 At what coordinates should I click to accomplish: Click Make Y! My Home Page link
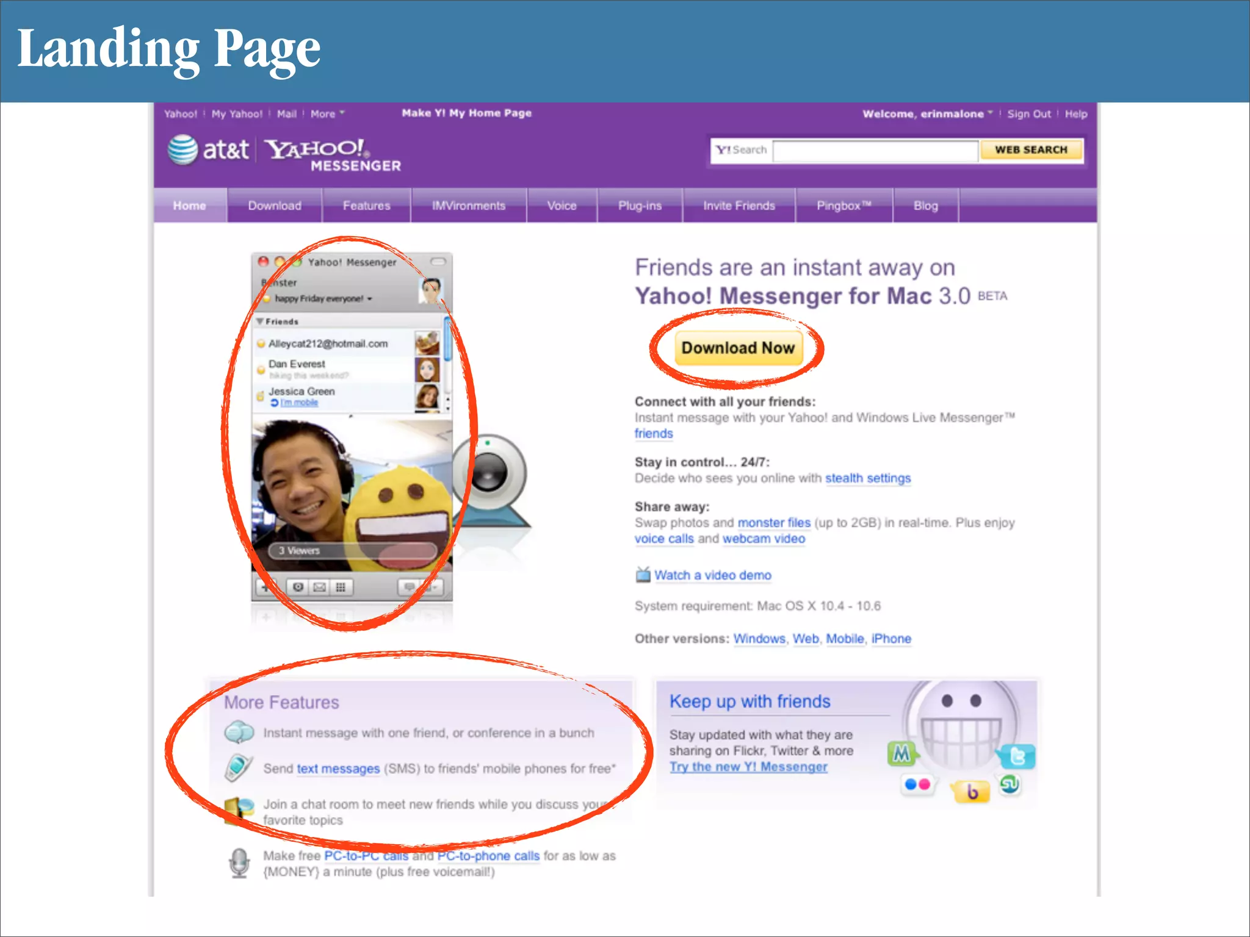tap(467, 113)
